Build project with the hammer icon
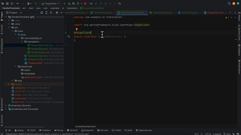Viewport: 241px width, 135px height. [36, 3]
